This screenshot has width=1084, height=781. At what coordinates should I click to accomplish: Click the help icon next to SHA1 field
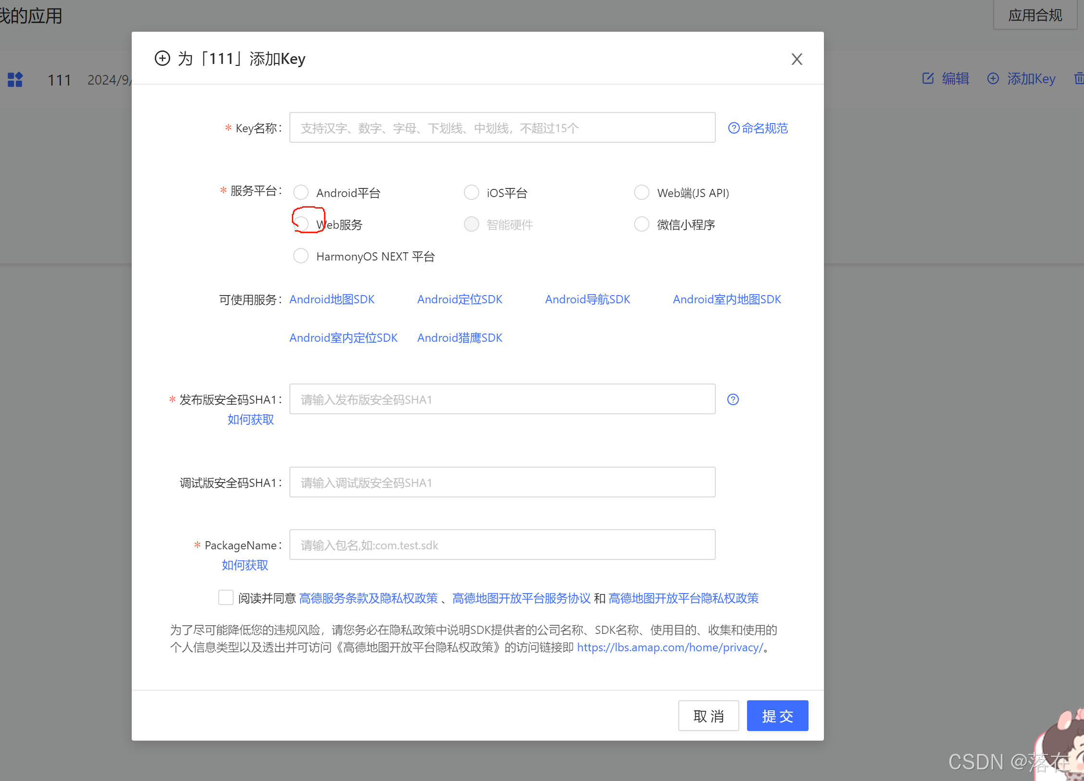click(733, 399)
